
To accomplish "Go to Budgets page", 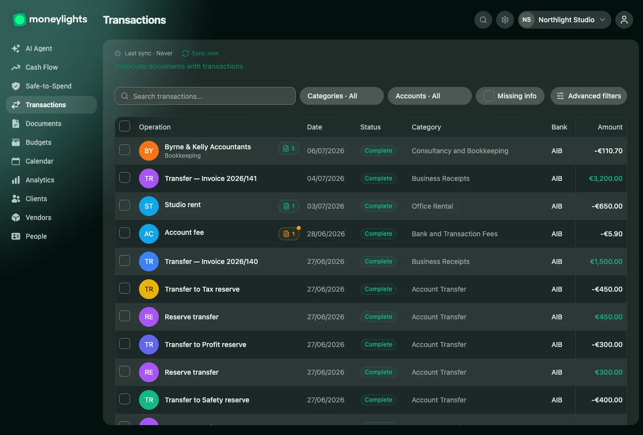I will (51, 142).
